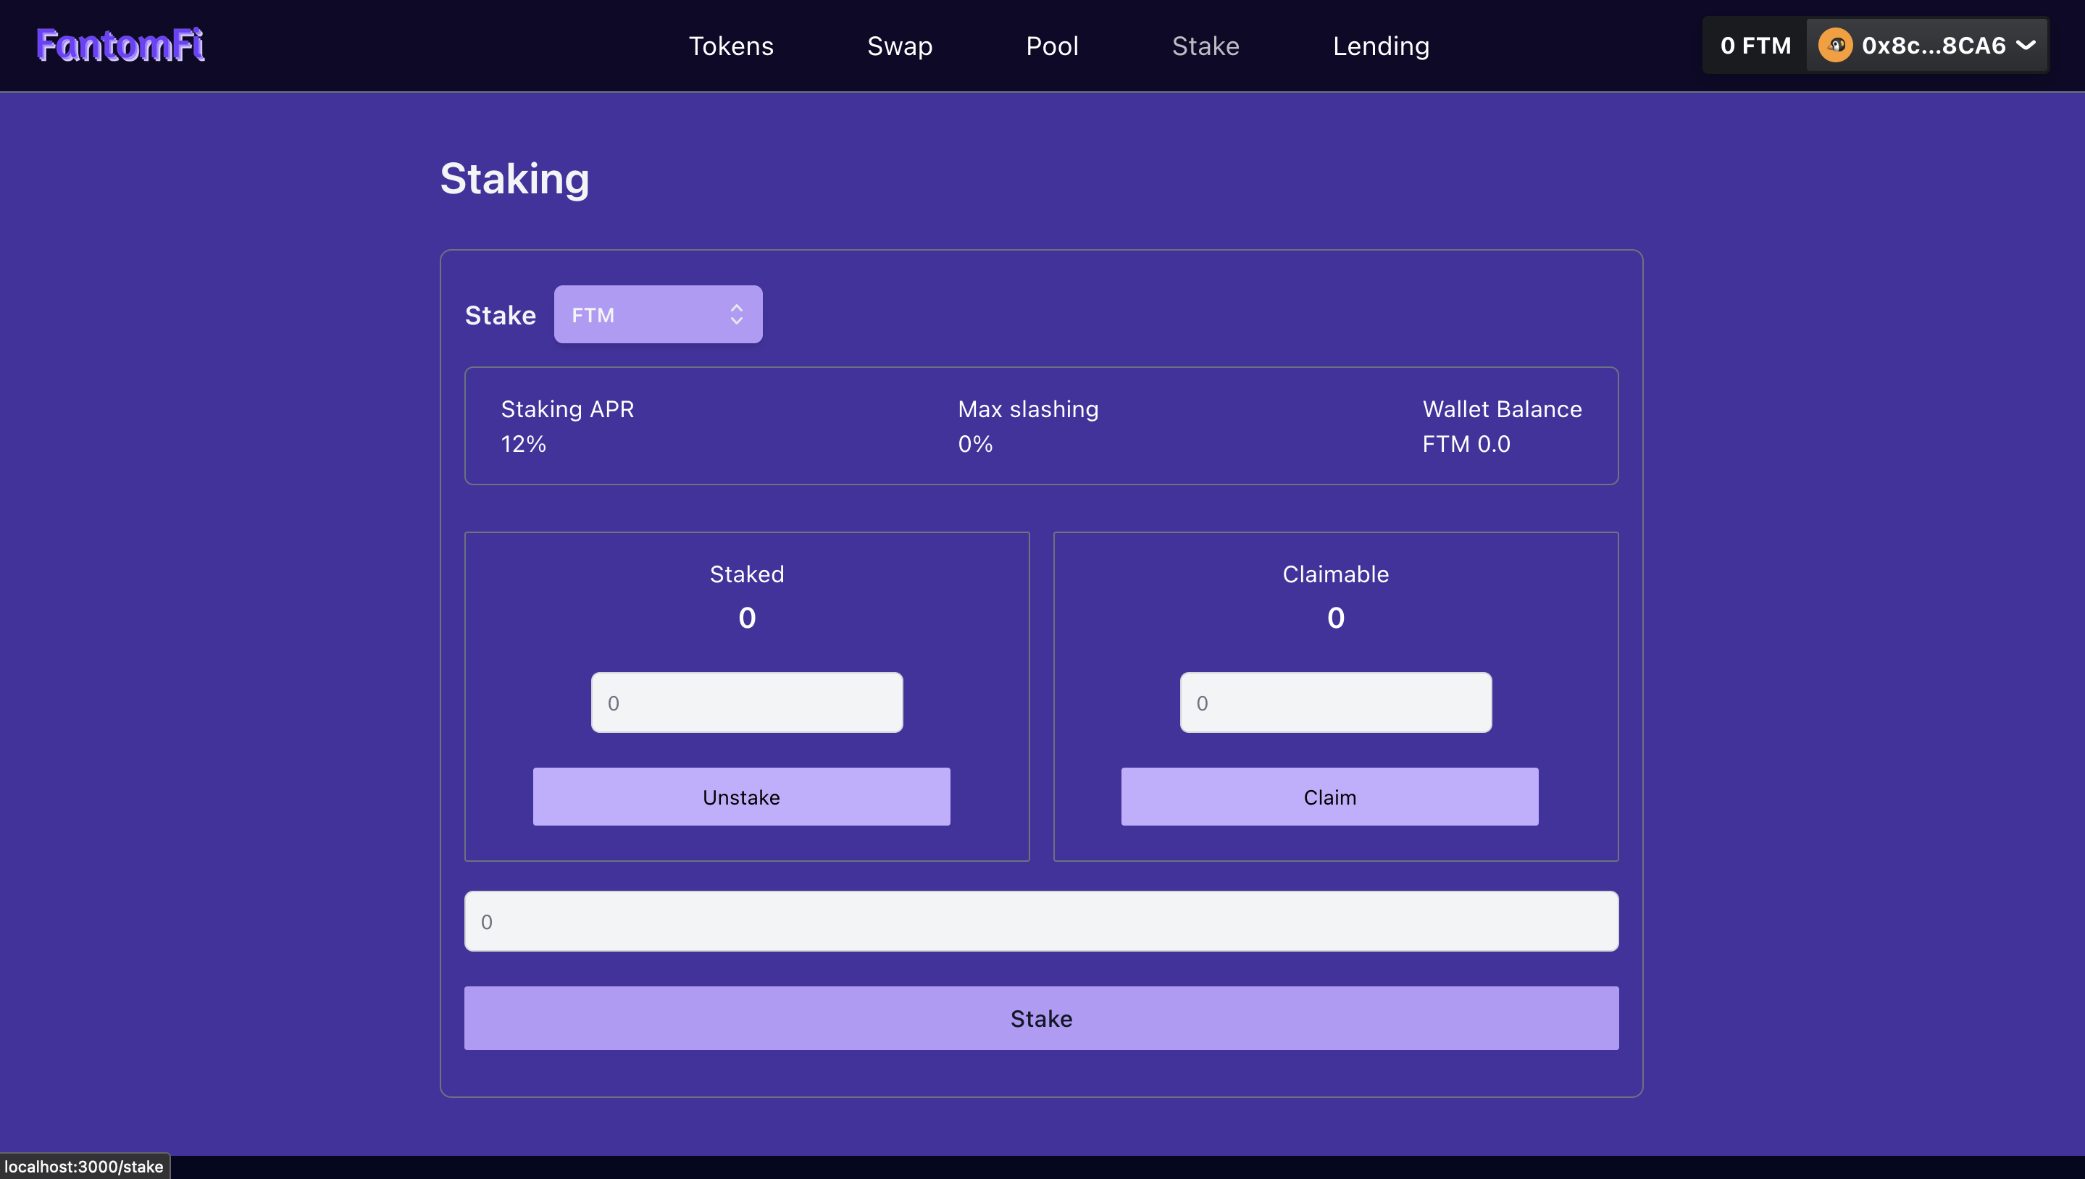This screenshot has width=2085, height=1179.
Task: Click the FantomFi logo
Action: tap(120, 44)
